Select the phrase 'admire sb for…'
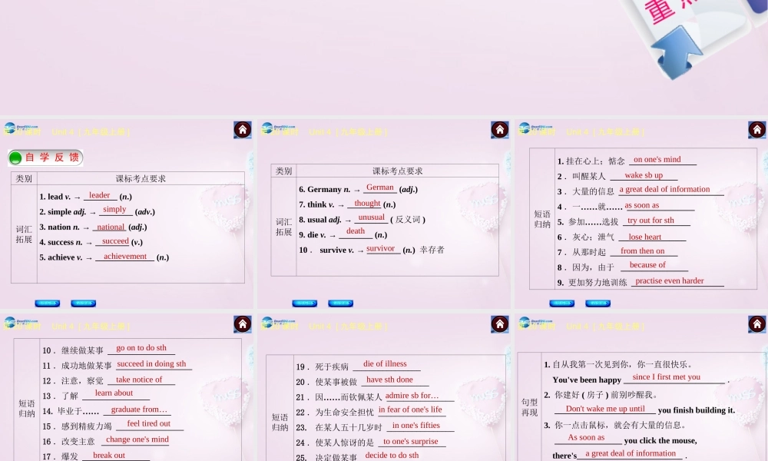The width and height of the screenshot is (768, 461). coord(412,396)
